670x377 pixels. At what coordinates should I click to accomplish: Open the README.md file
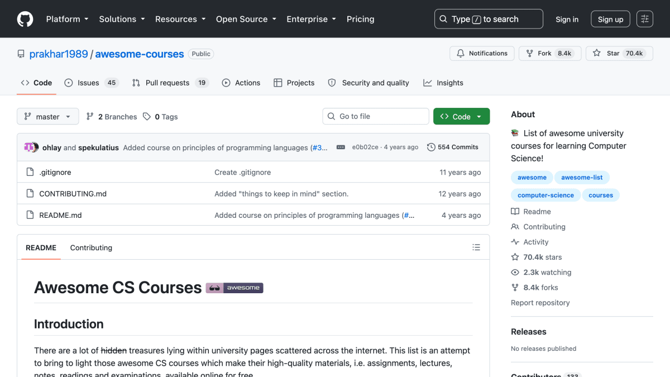[60, 215]
